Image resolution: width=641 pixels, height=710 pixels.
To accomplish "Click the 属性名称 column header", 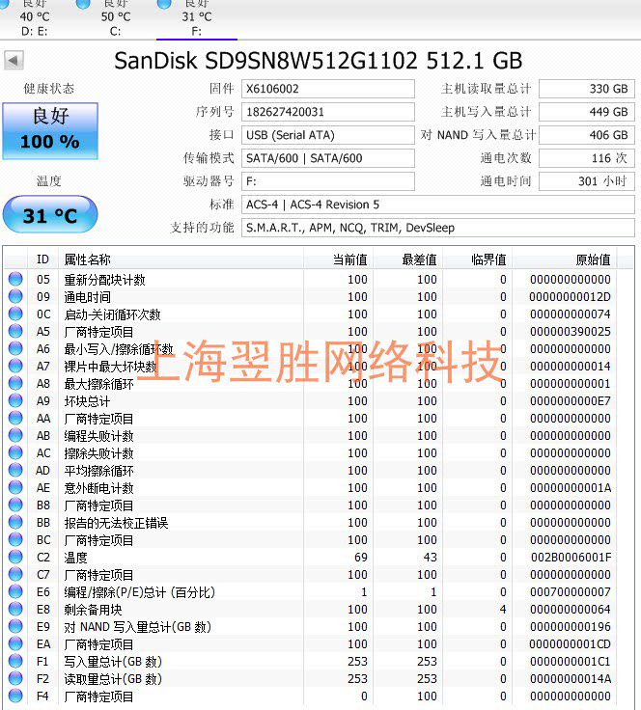I will point(181,259).
